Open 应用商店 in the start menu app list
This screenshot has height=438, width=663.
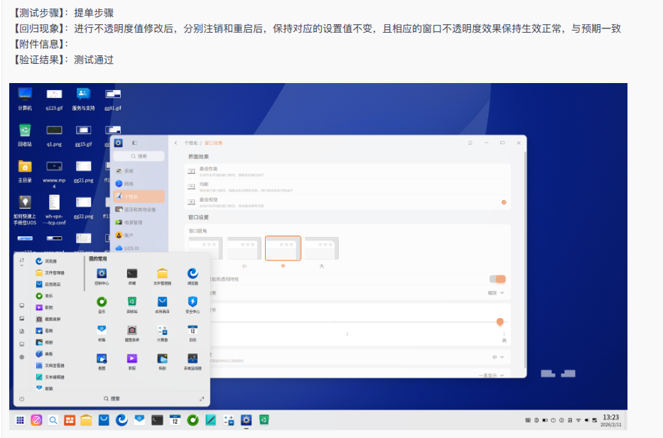(50, 284)
